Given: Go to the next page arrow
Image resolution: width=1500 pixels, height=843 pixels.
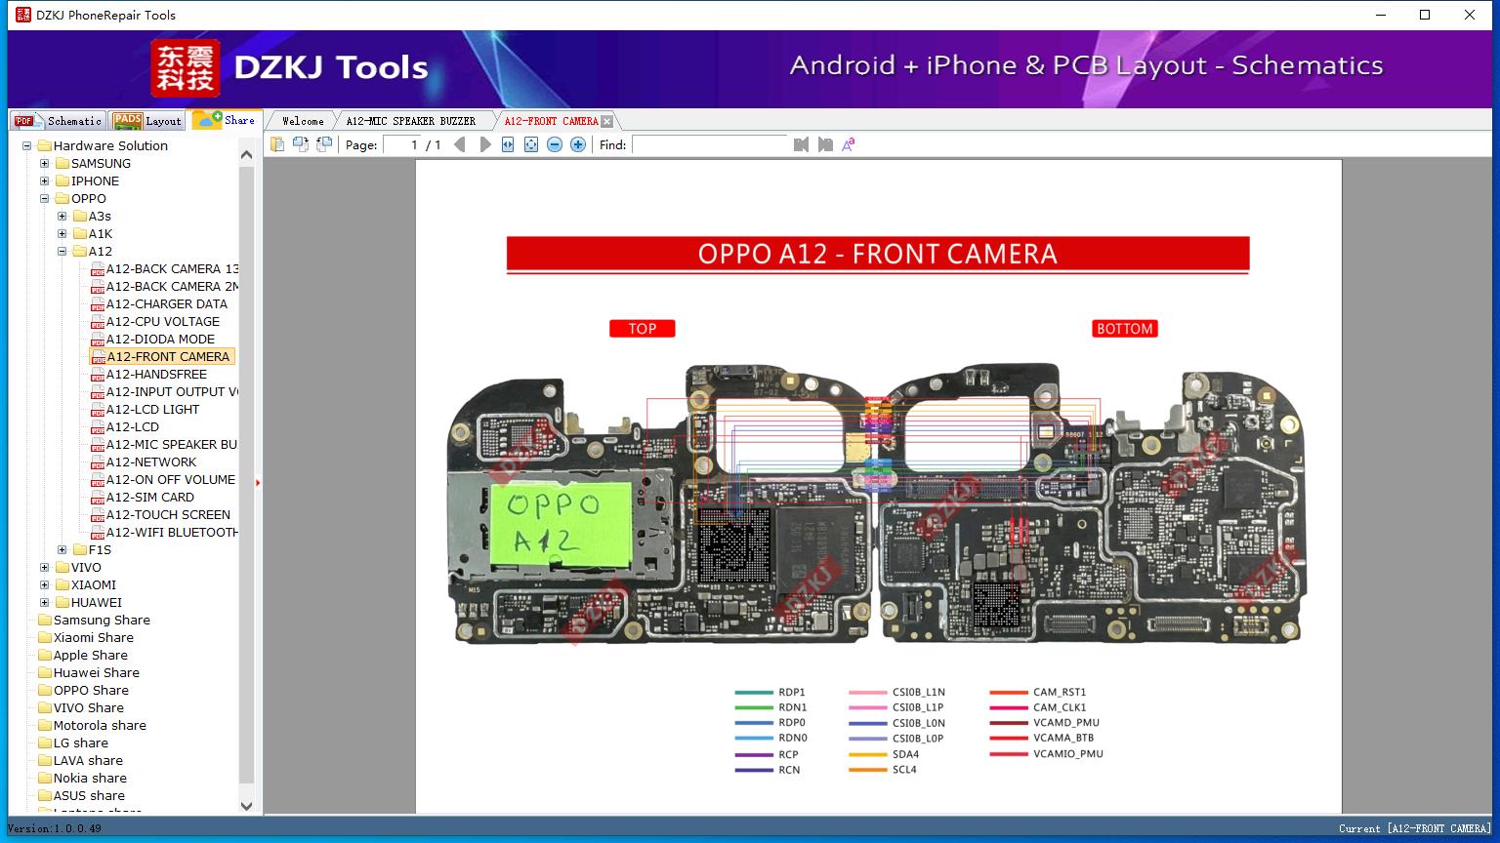Looking at the screenshot, I should point(484,144).
